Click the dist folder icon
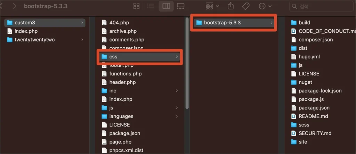356x154 pixels. [293, 48]
